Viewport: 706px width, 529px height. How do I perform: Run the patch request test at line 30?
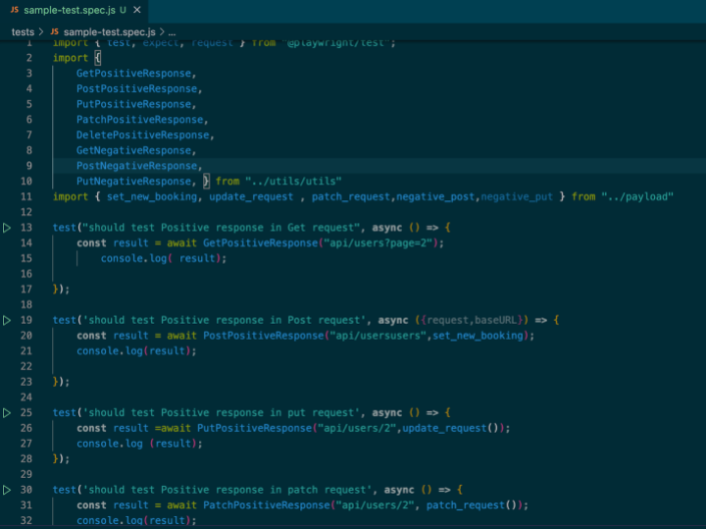(8, 489)
